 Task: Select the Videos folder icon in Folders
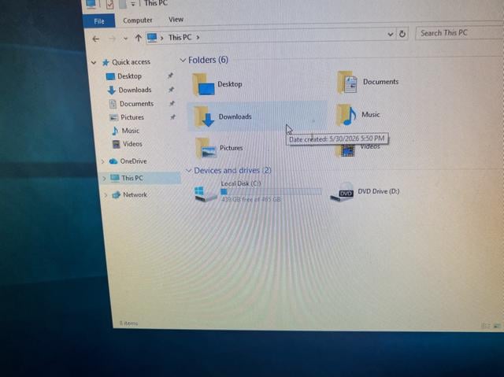(x=345, y=150)
